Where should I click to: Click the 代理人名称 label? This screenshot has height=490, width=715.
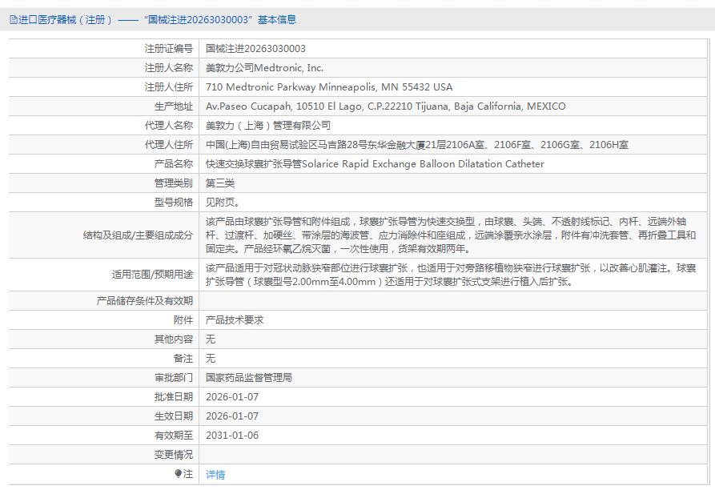coord(169,126)
